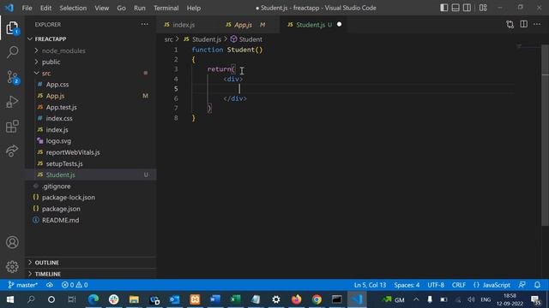The height and width of the screenshot is (308, 549).
Task: Open the Go menu
Action: [121, 8]
